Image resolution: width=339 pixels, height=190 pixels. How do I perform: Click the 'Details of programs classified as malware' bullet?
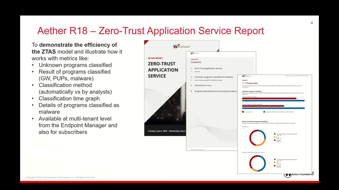pos(79,108)
